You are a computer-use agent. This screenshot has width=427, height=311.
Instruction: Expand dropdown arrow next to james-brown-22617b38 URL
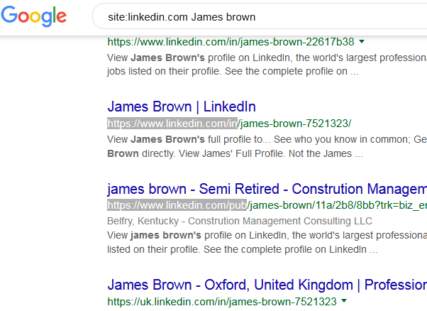coord(362,42)
